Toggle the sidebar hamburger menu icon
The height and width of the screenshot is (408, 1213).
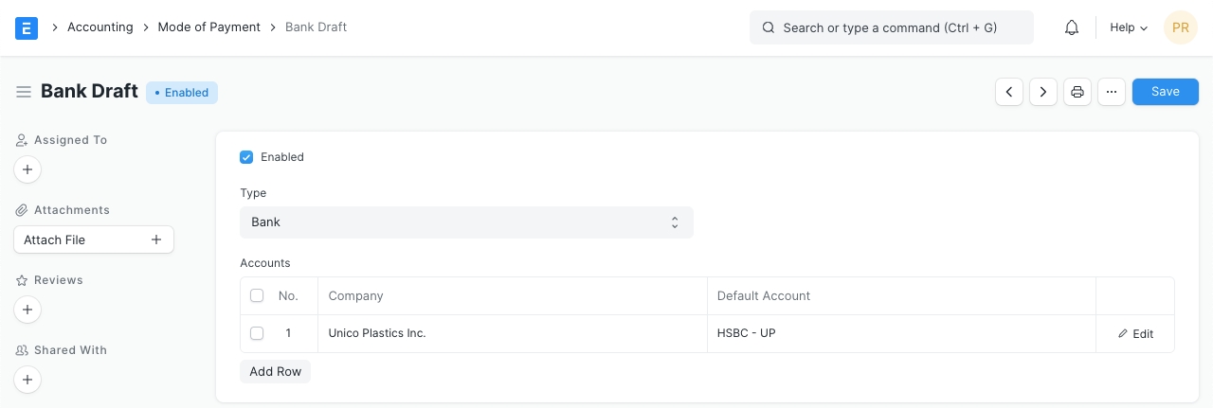point(24,92)
